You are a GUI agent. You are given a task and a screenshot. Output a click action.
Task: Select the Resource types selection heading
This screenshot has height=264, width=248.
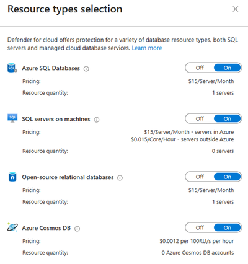click(x=65, y=9)
